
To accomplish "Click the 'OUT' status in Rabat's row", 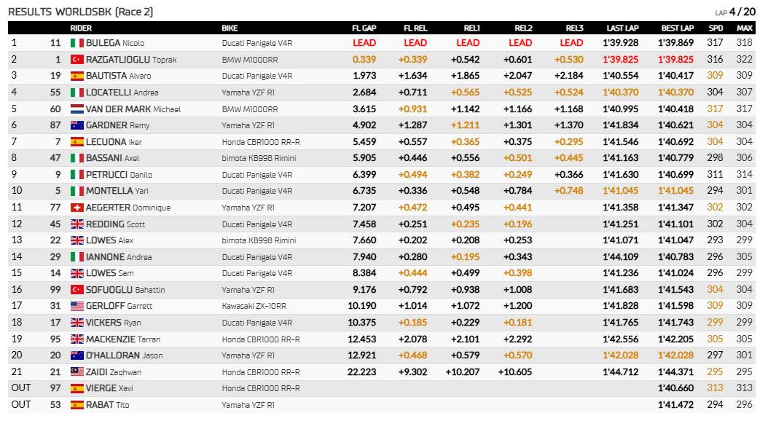I will pos(21,405).
